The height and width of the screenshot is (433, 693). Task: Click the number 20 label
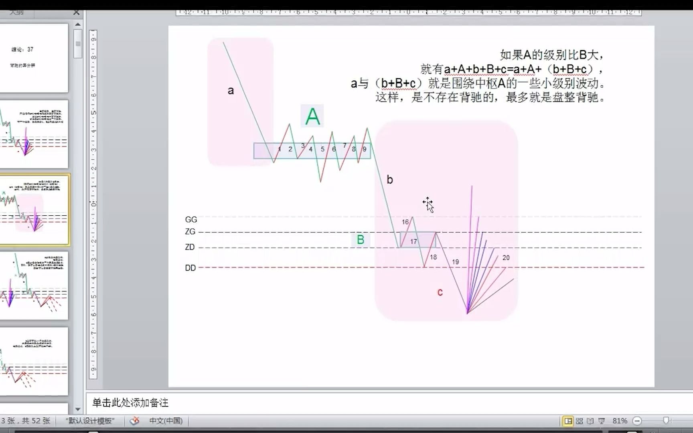[506, 258]
